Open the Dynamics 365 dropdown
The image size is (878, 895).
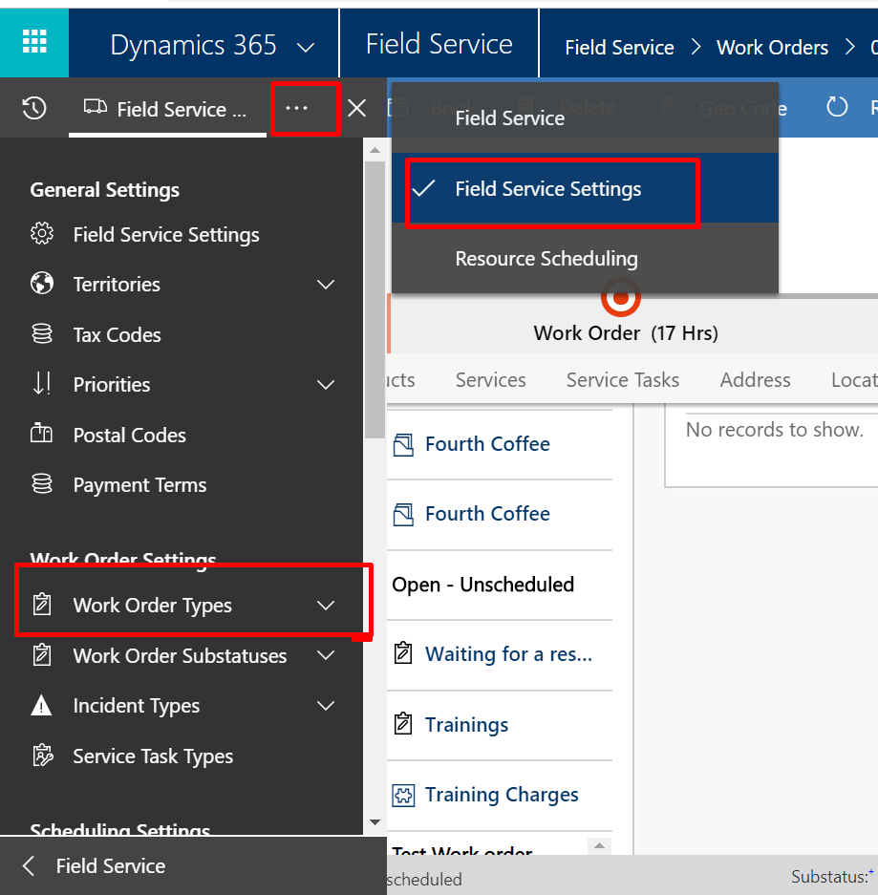coord(306,46)
